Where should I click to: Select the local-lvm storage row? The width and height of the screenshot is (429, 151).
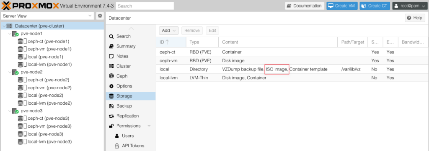pos(292,78)
